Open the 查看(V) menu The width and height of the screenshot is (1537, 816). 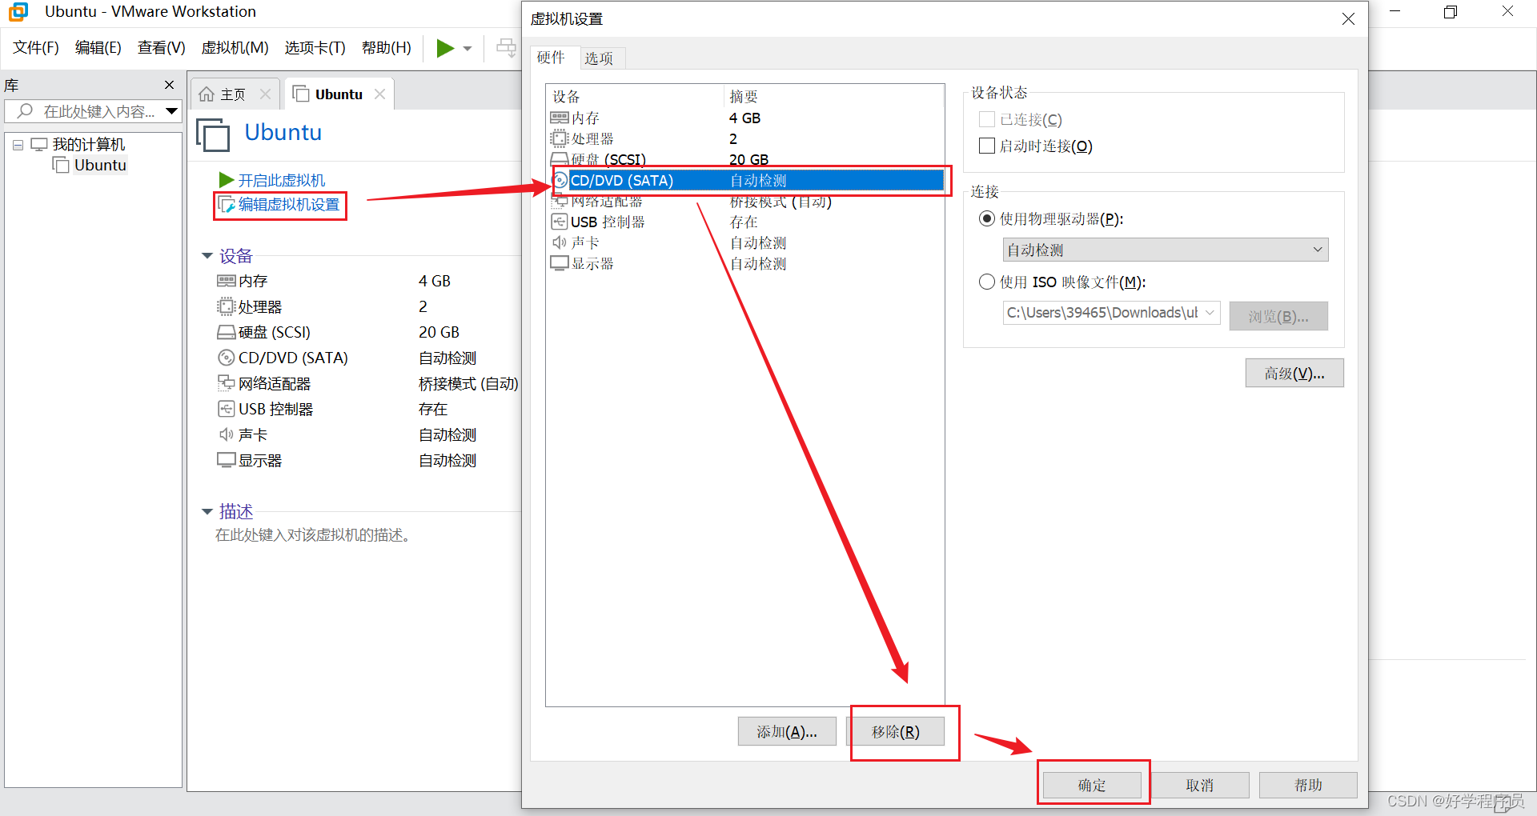coord(162,48)
